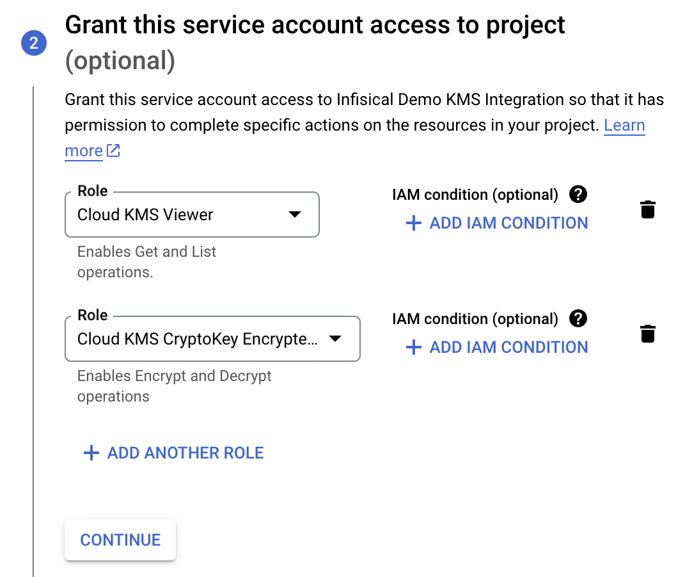Open IAM condition help for Cloud KMS Viewer
The height and width of the screenshot is (577, 685).
coord(578,194)
